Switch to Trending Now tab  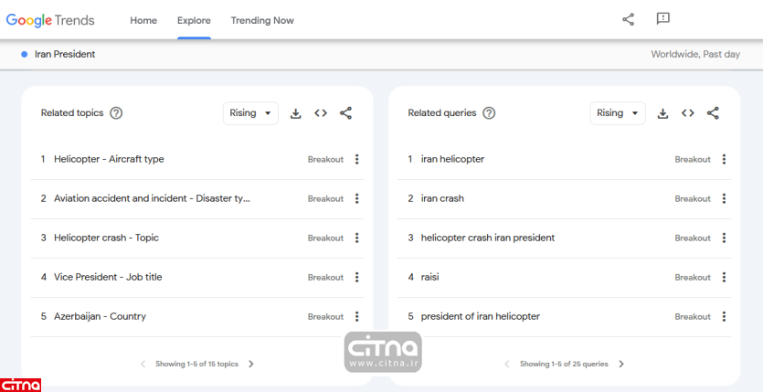[262, 20]
